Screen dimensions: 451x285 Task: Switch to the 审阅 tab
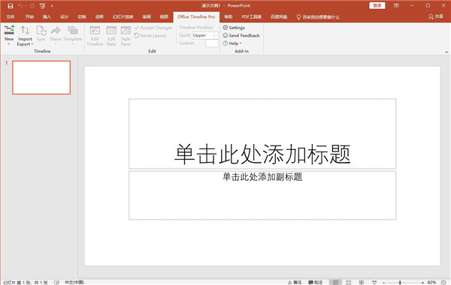147,17
